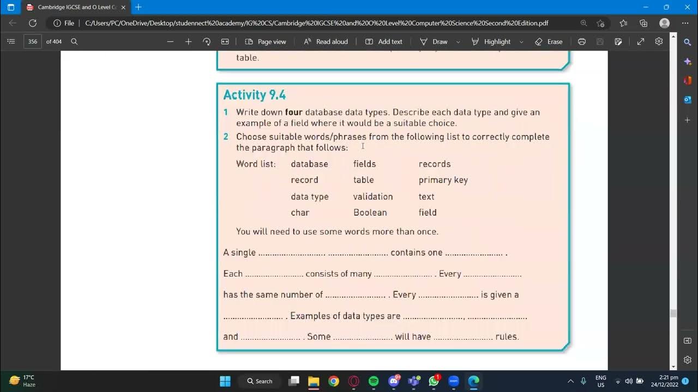This screenshot has width=698, height=392.
Task: Click the Save as icon in PDF toolbar
Action: tap(618, 41)
